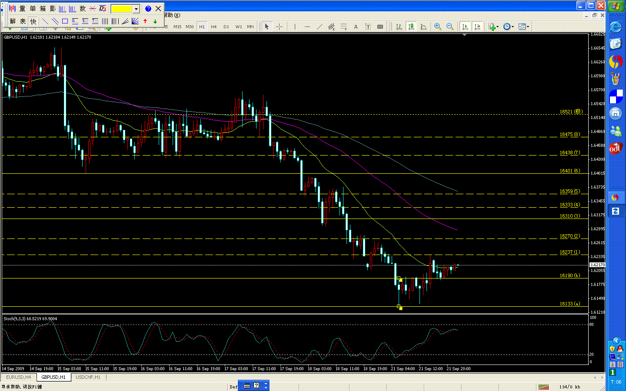This screenshot has width=626, height=391.
Task: Select the Fibonacci retracement tool
Action: (x=344, y=27)
